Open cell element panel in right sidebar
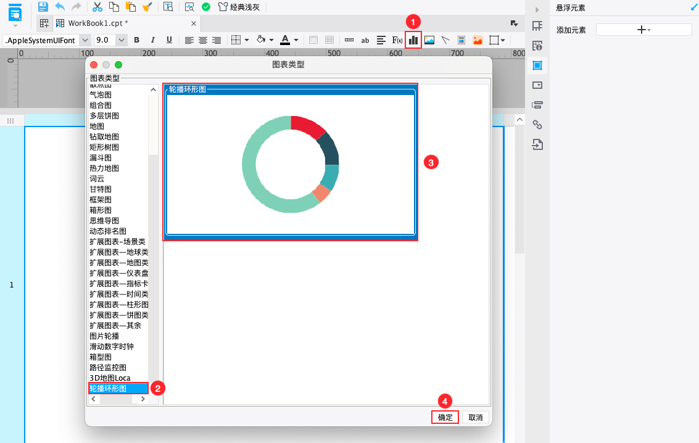Screen dimensions: 699x443 537,26
